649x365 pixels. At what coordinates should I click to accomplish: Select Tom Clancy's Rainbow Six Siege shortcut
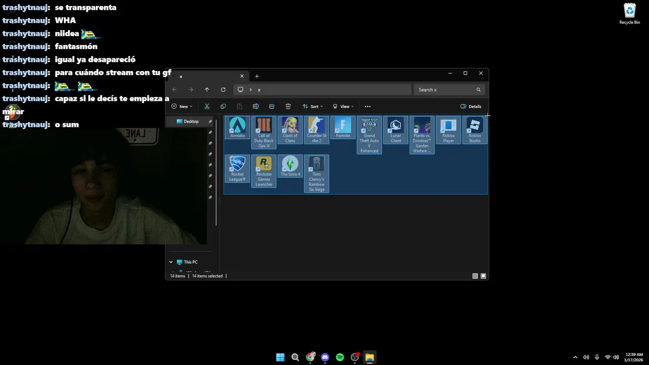pyautogui.click(x=316, y=174)
